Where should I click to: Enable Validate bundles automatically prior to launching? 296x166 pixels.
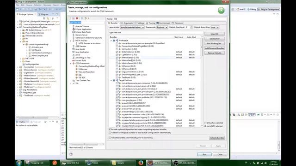pos(110,138)
